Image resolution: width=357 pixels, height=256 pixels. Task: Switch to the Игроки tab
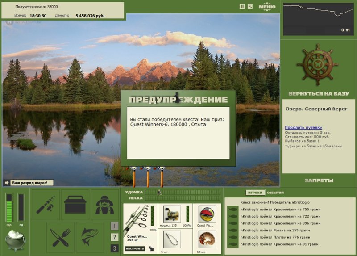click(255, 193)
